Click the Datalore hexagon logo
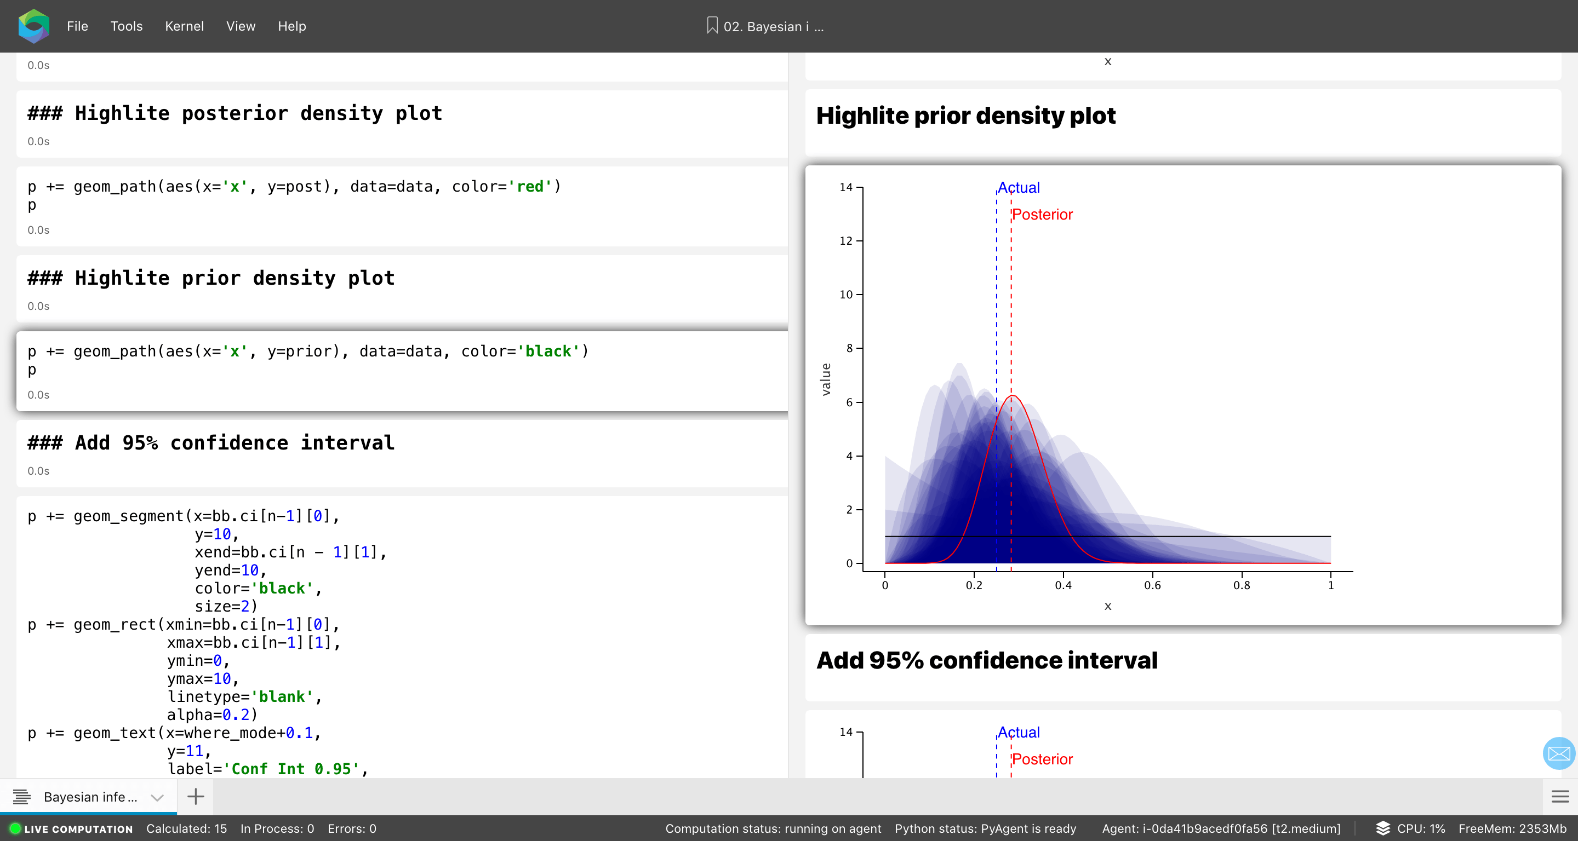1578x841 pixels. point(33,26)
